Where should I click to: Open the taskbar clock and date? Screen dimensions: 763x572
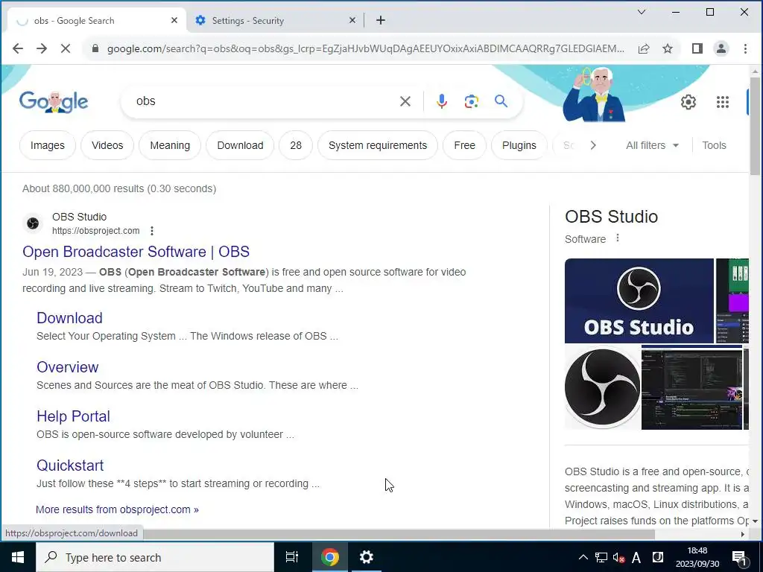click(x=697, y=557)
